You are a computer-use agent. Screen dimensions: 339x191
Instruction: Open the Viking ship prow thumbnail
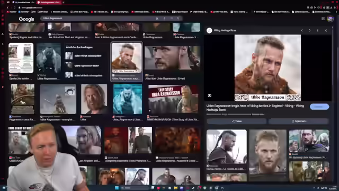point(22,99)
